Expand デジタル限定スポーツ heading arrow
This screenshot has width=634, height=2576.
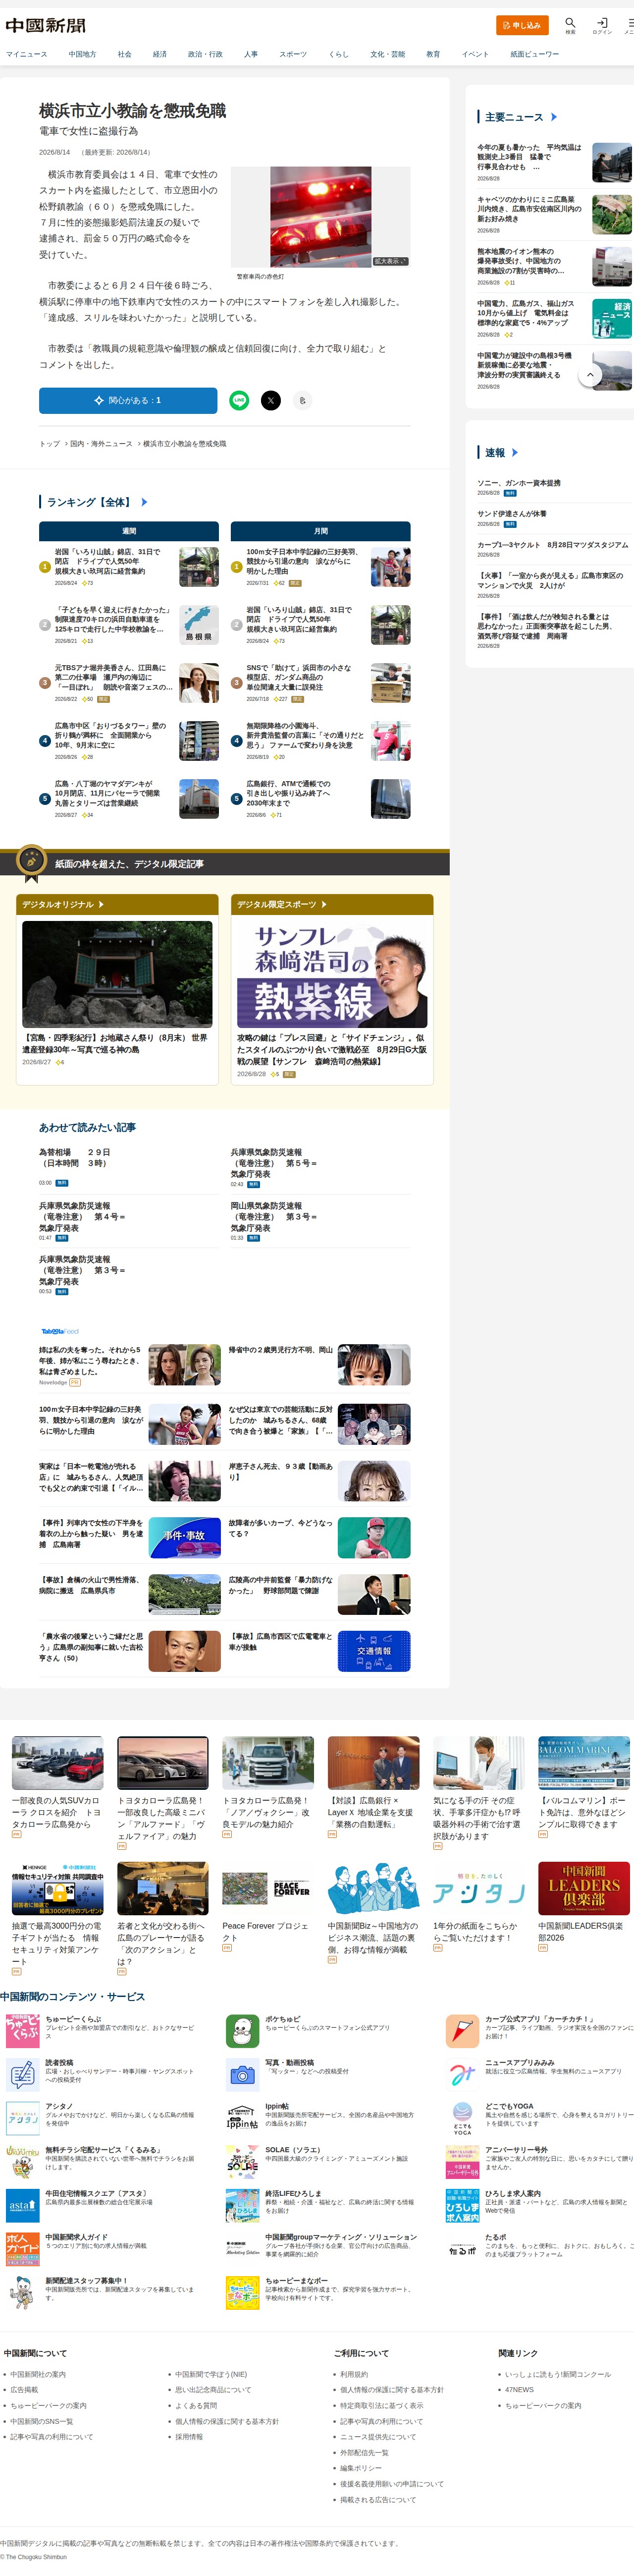[324, 904]
